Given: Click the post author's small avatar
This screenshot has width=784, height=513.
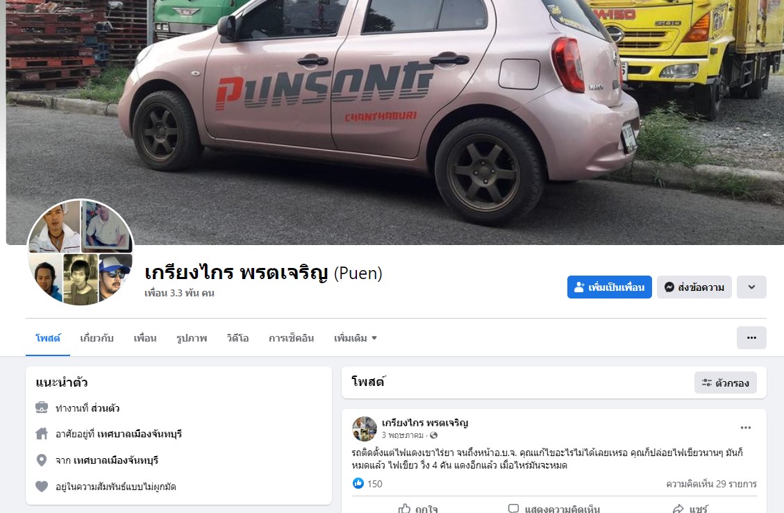Looking at the screenshot, I should (x=365, y=429).
